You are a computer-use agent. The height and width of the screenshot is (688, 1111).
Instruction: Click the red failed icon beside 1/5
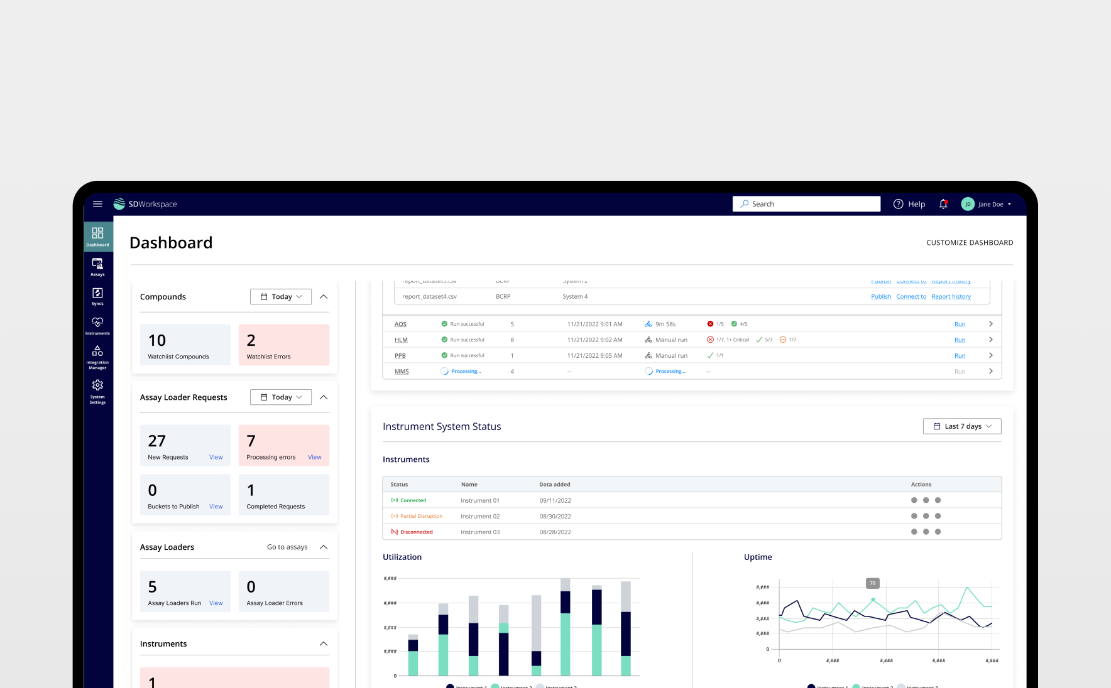[710, 324]
